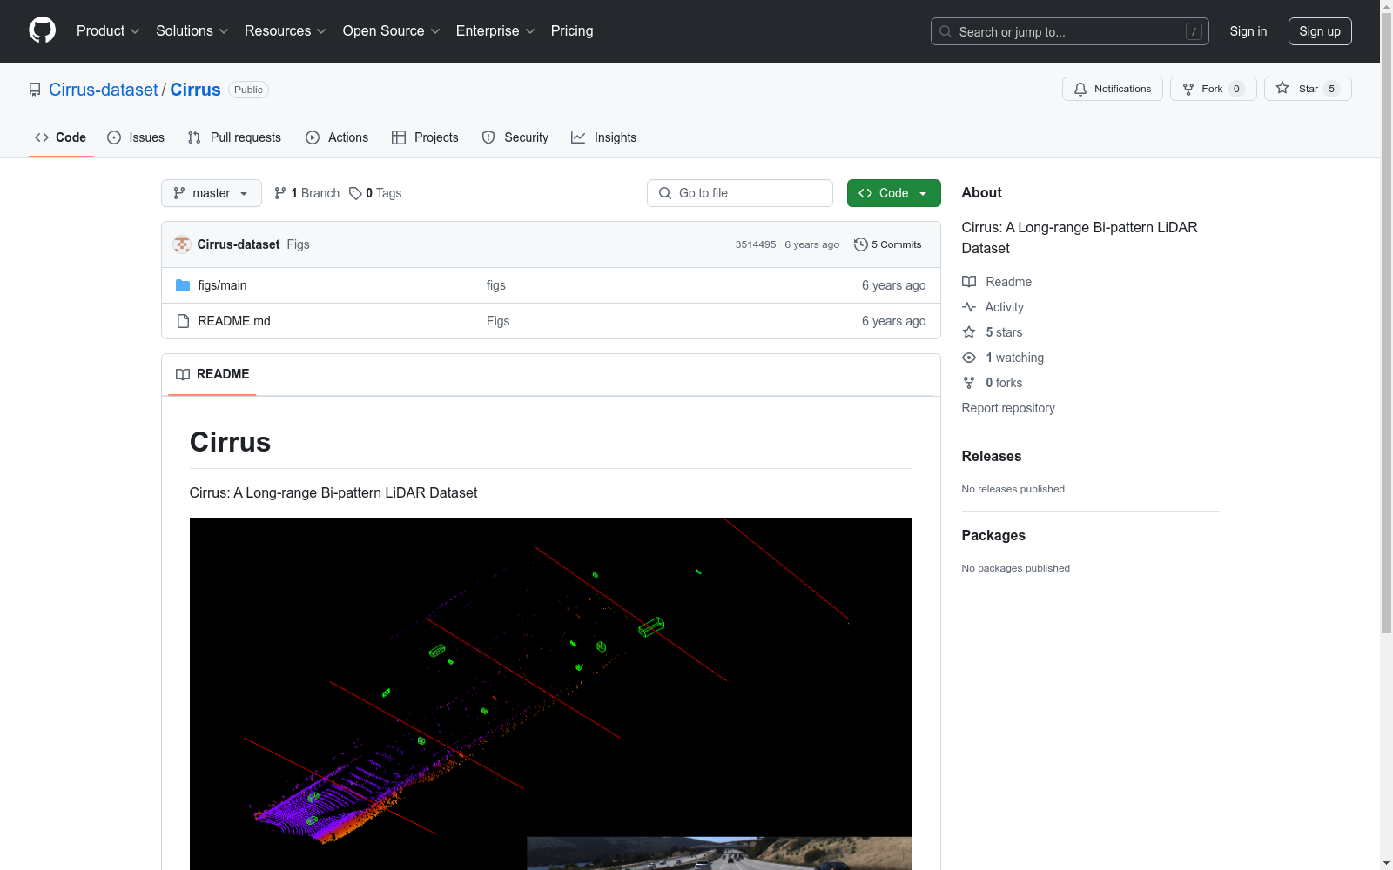Click the slash shortcut key icon
Screen dimensions: 1393x870
(x=1194, y=31)
